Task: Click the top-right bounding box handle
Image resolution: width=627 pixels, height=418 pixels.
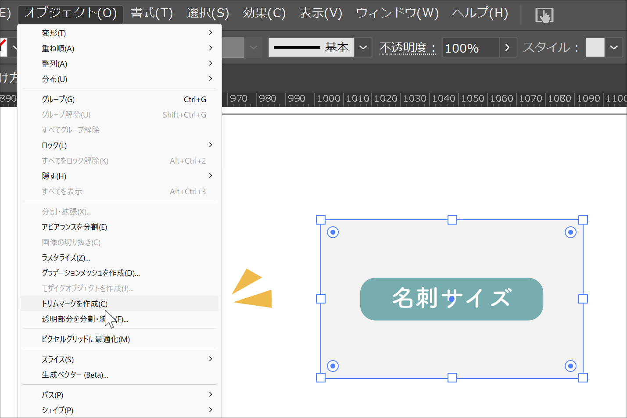Action: [x=583, y=220]
